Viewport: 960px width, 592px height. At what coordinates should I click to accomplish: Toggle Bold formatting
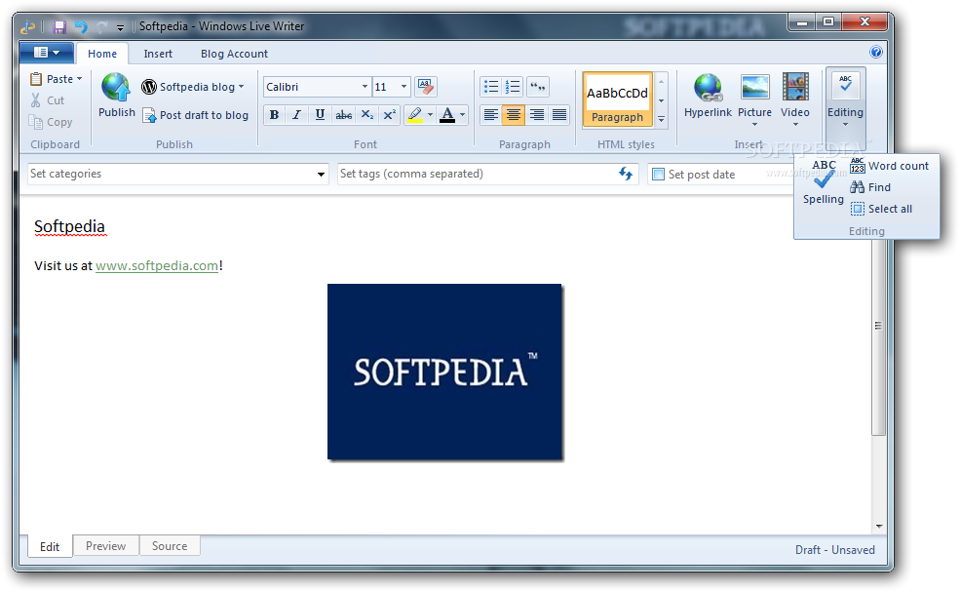pyautogui.click(x=274, y=115)
